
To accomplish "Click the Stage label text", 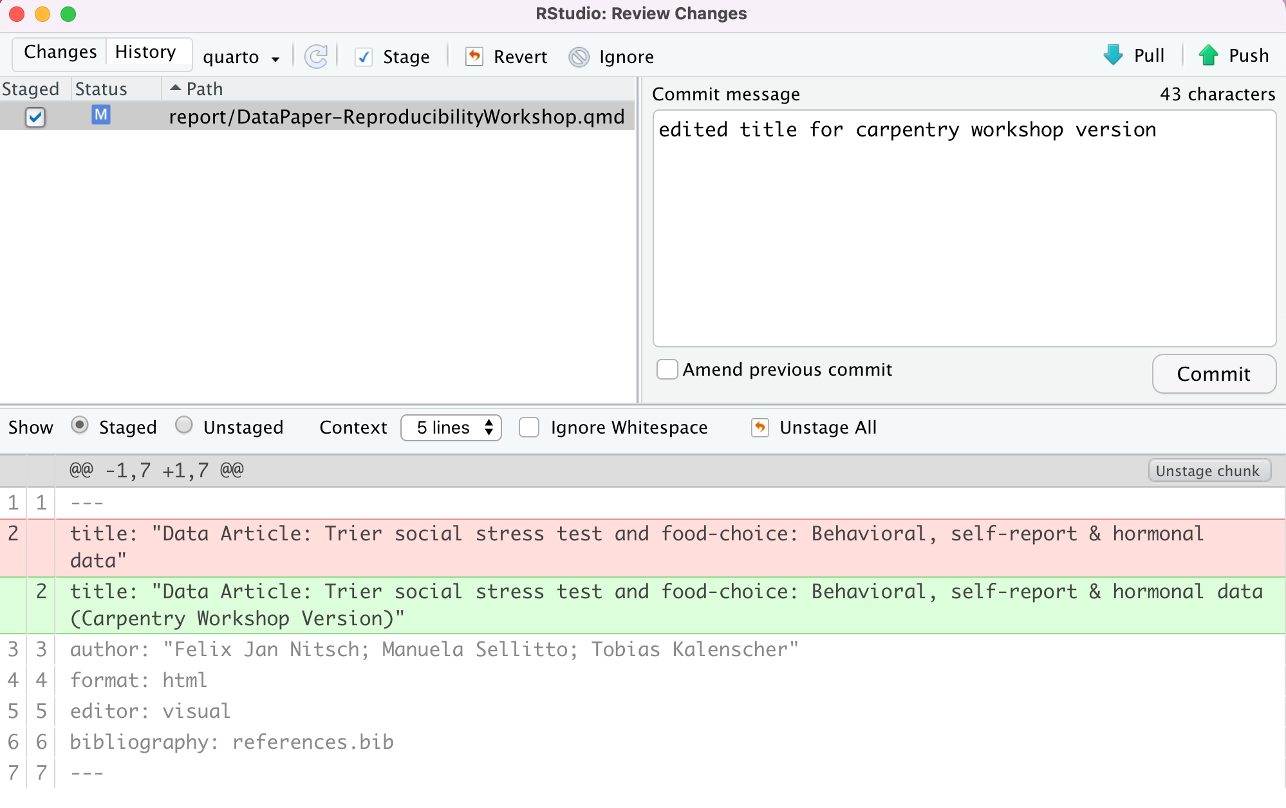I will click(406, 57).
